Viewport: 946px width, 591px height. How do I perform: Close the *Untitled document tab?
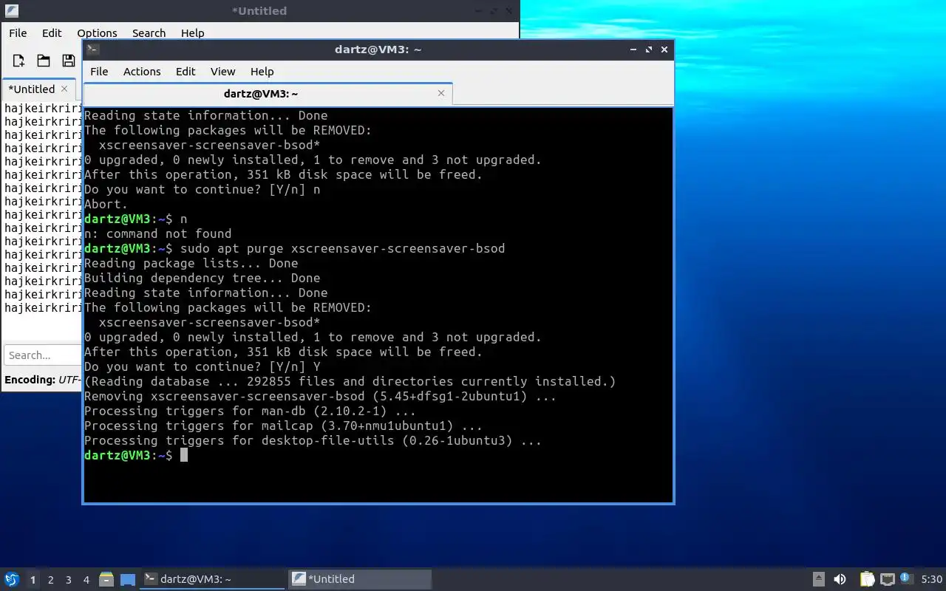pyautogui.click(x=64, y=89)
